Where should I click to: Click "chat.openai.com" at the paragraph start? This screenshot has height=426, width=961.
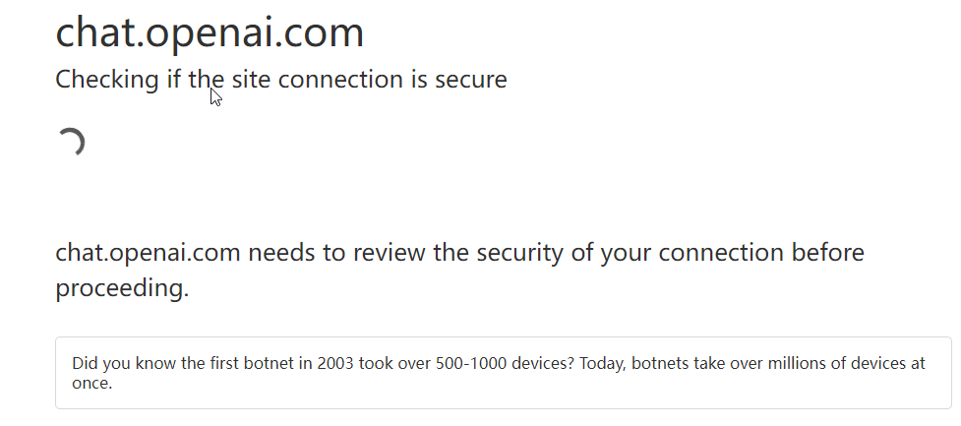[148, 253]
